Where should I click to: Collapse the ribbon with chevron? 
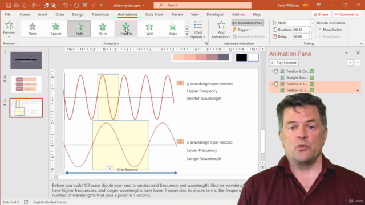[x=361, y=44]
